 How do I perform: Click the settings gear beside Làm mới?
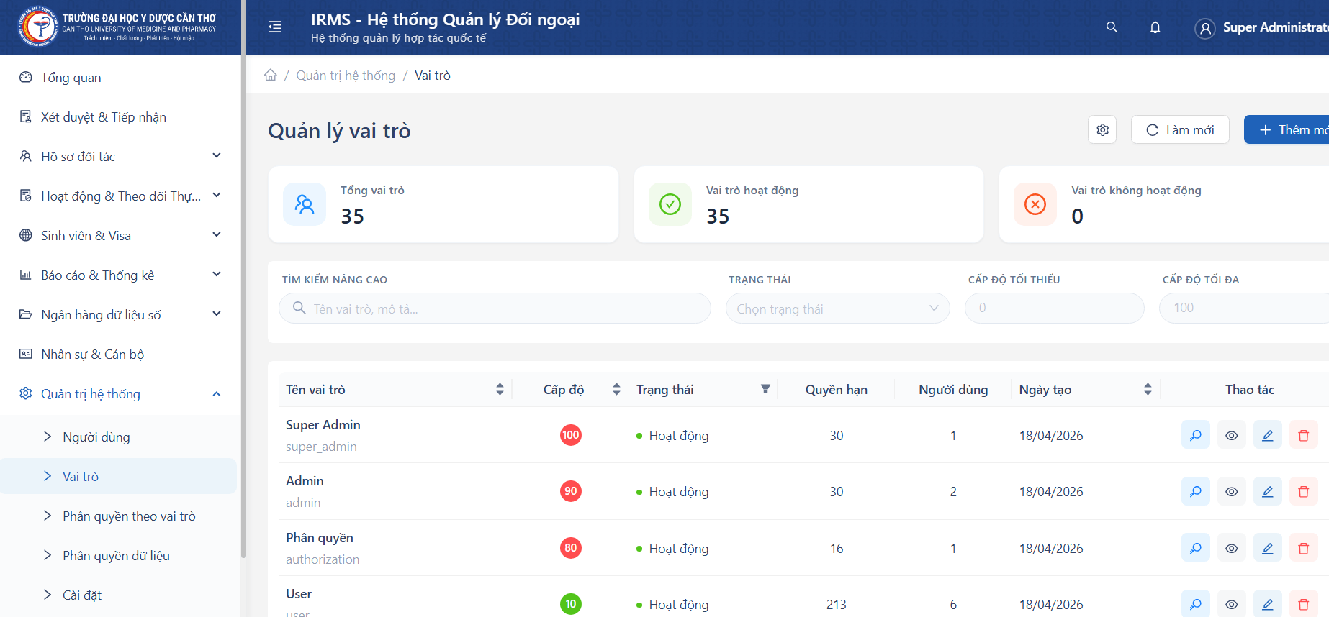tap(1102, 130)
